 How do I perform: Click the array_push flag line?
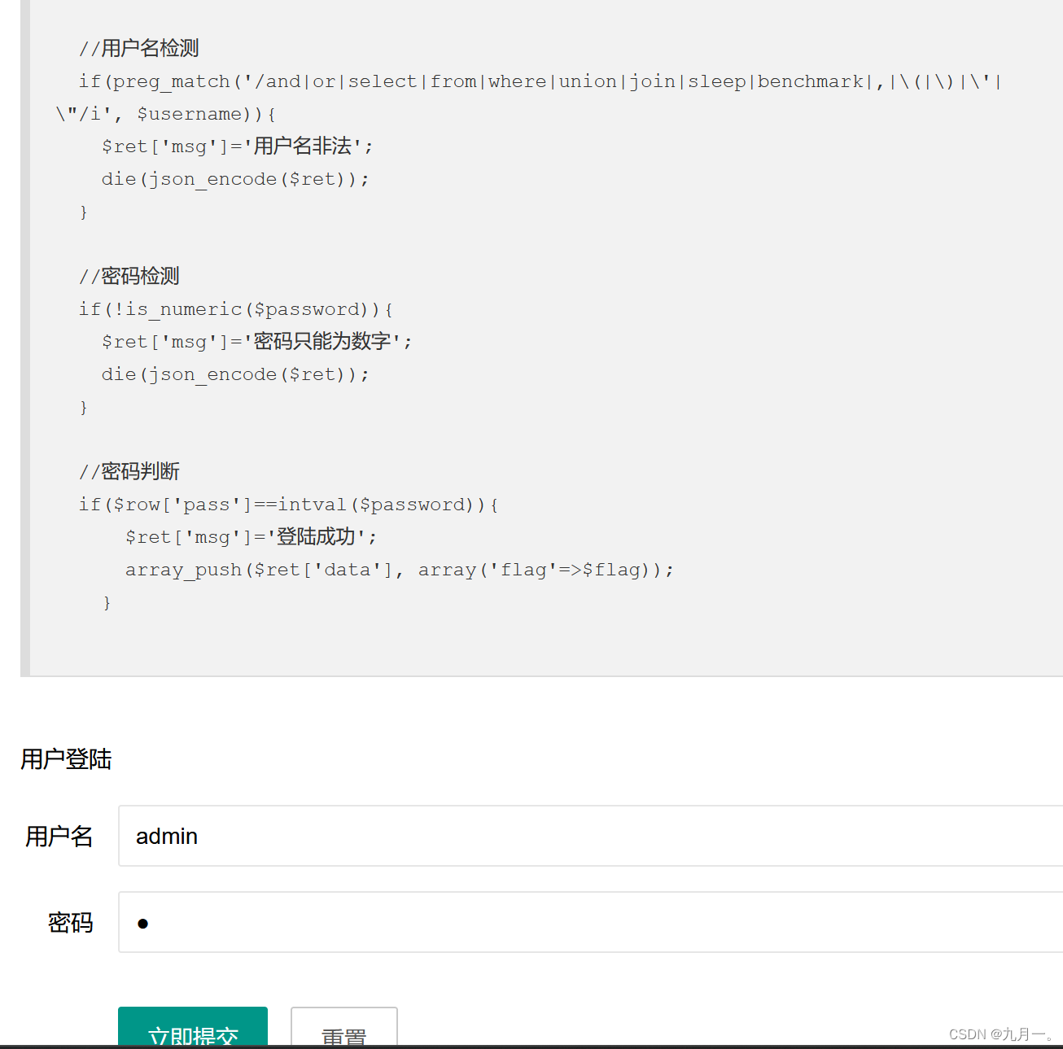click(399, 569)
